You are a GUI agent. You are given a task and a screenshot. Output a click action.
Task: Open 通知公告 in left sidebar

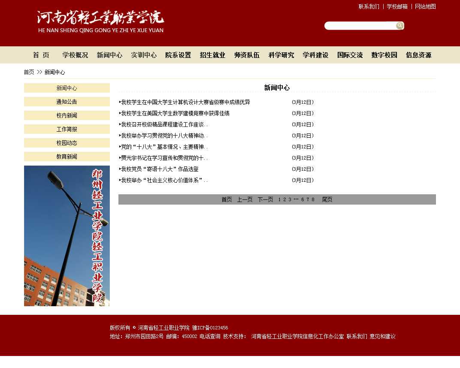tap(67, 102)
